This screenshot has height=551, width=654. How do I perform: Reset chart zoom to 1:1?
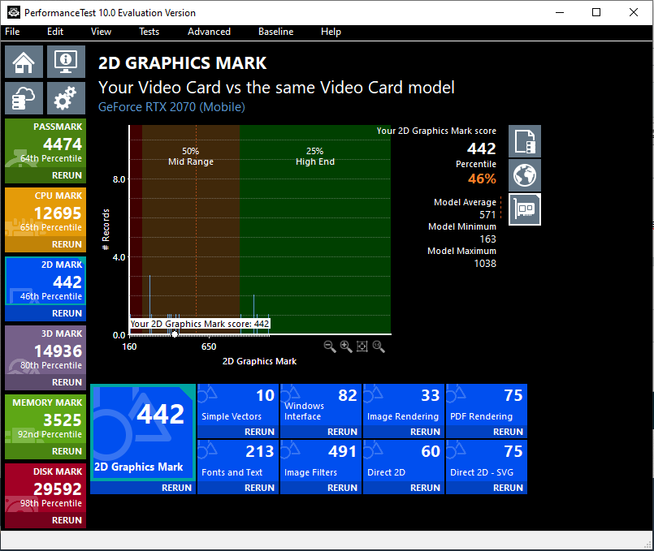(x=379, y=347)
